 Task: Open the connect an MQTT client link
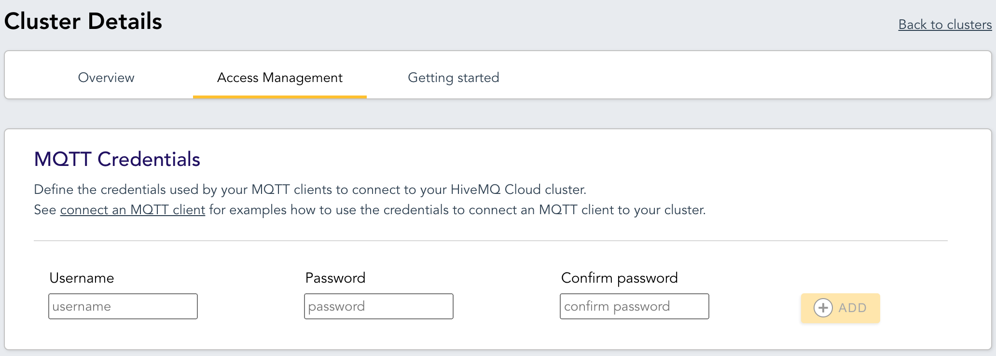133,210
